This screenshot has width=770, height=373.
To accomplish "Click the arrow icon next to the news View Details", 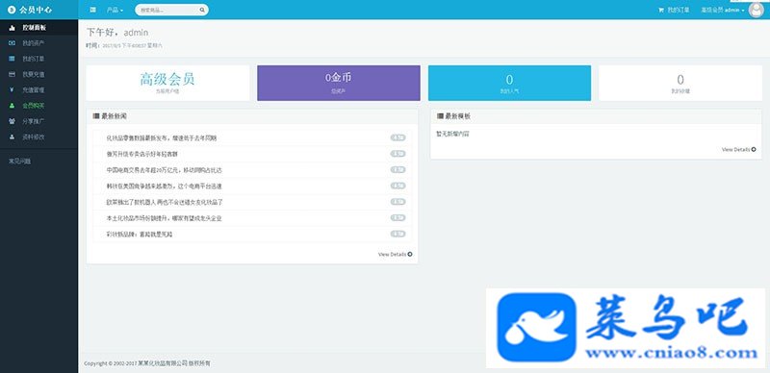I will click(410, 254).
